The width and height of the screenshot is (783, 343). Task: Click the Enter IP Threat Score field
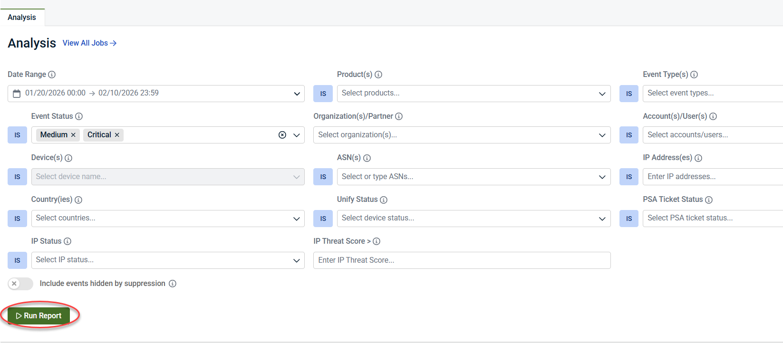(461, 260)
